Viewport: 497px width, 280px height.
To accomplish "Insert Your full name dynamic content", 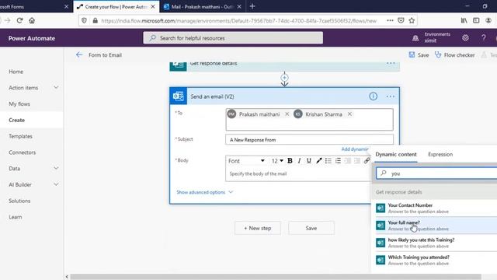I will click(436, 226).
